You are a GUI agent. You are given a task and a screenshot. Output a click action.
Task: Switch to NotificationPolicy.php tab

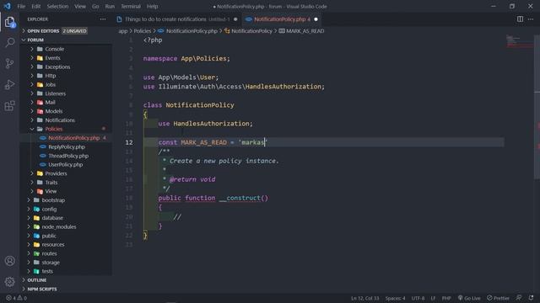(x=282, y=19)
